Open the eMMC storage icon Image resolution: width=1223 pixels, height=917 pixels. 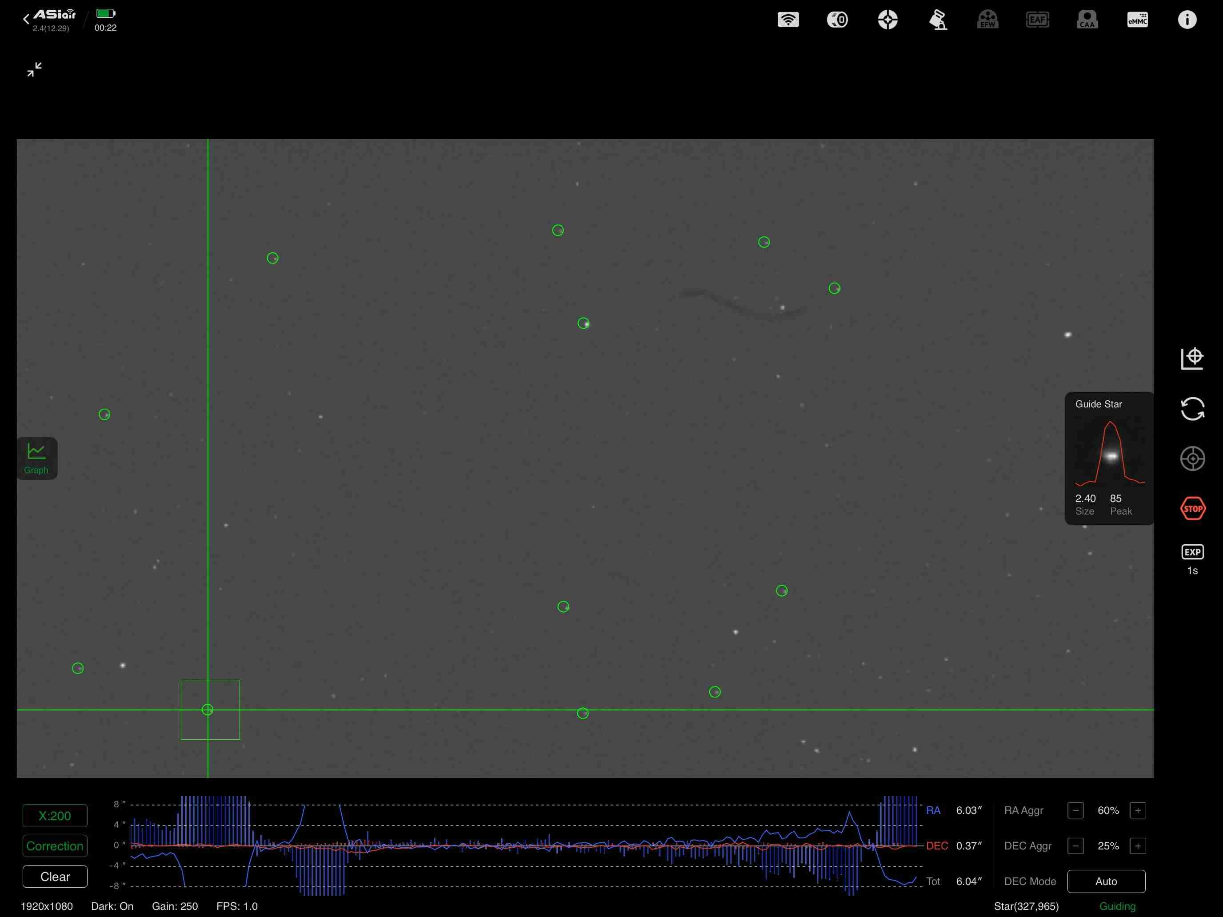pos(1137,20)
